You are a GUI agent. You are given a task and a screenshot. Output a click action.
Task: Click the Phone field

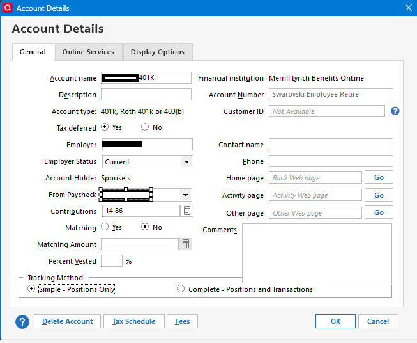click(x=331, y=161)
